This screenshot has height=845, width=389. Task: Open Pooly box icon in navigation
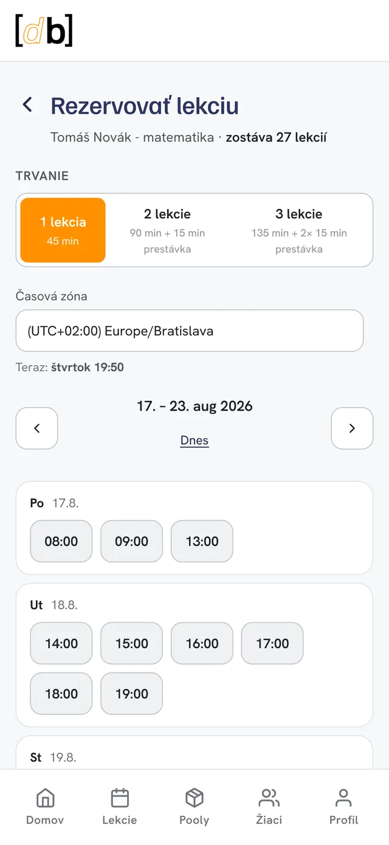(194, 807)
